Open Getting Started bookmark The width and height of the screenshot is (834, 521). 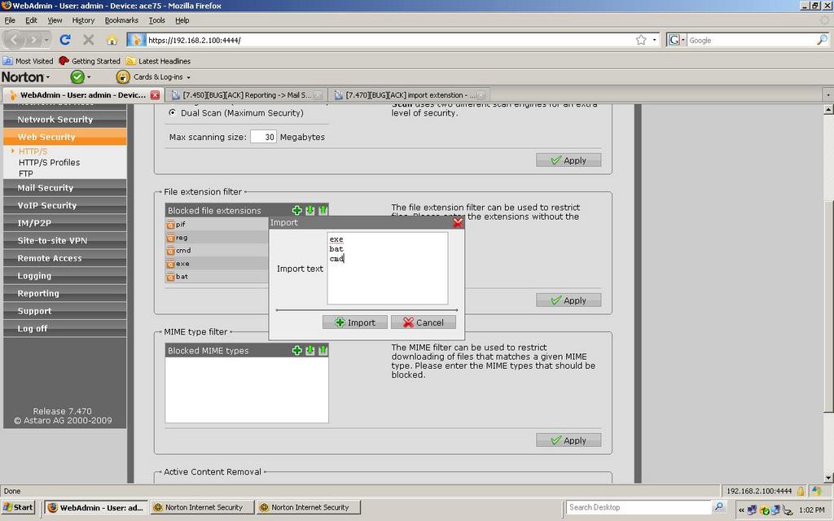pyautogui.click(x=90, y=61)
